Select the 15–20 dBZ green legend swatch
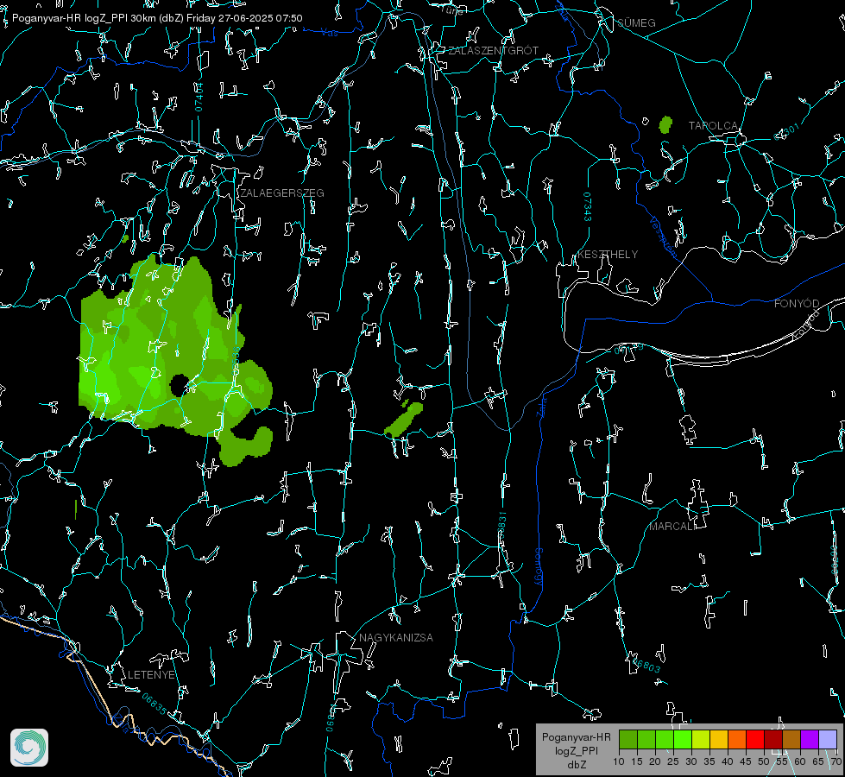845x777 pixels. click(x=646, y=739)
